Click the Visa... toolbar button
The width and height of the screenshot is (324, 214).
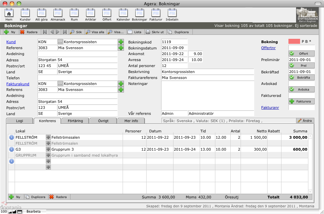(116, 32)
